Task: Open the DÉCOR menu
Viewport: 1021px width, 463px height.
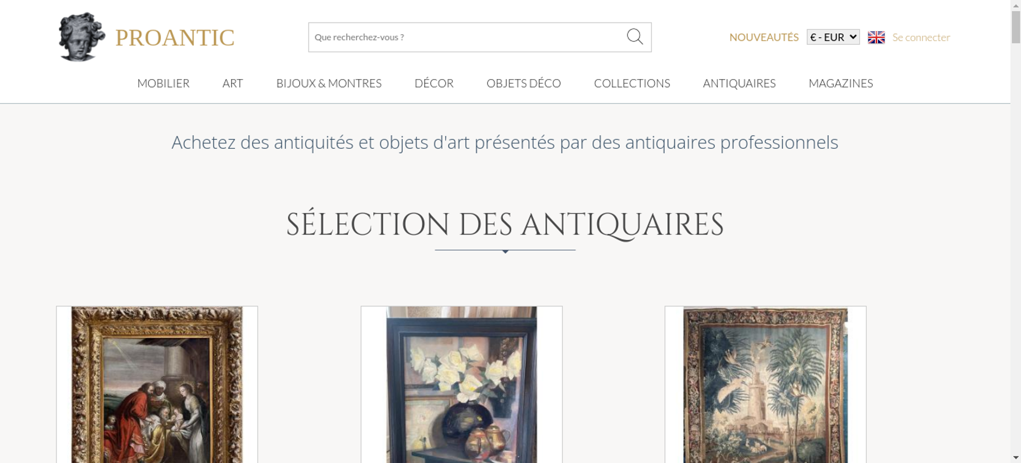Action: tap(434, 83)
